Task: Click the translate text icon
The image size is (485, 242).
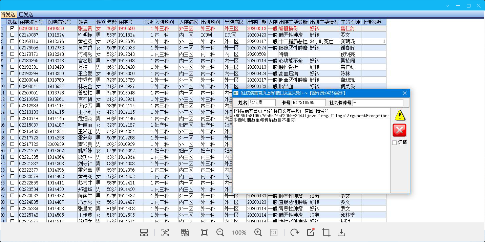Action: tap(185, 233)
